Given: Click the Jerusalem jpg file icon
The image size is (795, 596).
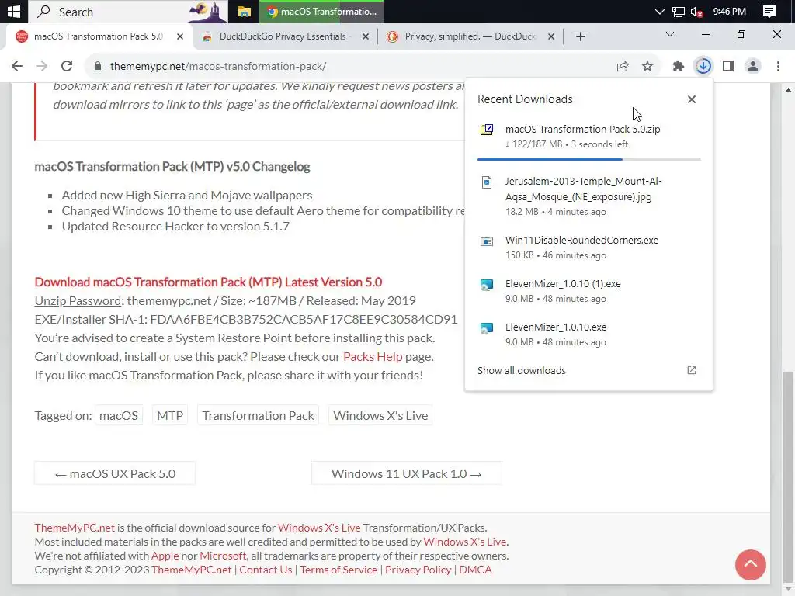Looking at the screenshot, I should point(487,182).
